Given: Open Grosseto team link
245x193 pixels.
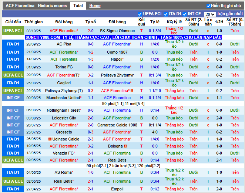Looking at the screenshot, I should click(64, 132).
